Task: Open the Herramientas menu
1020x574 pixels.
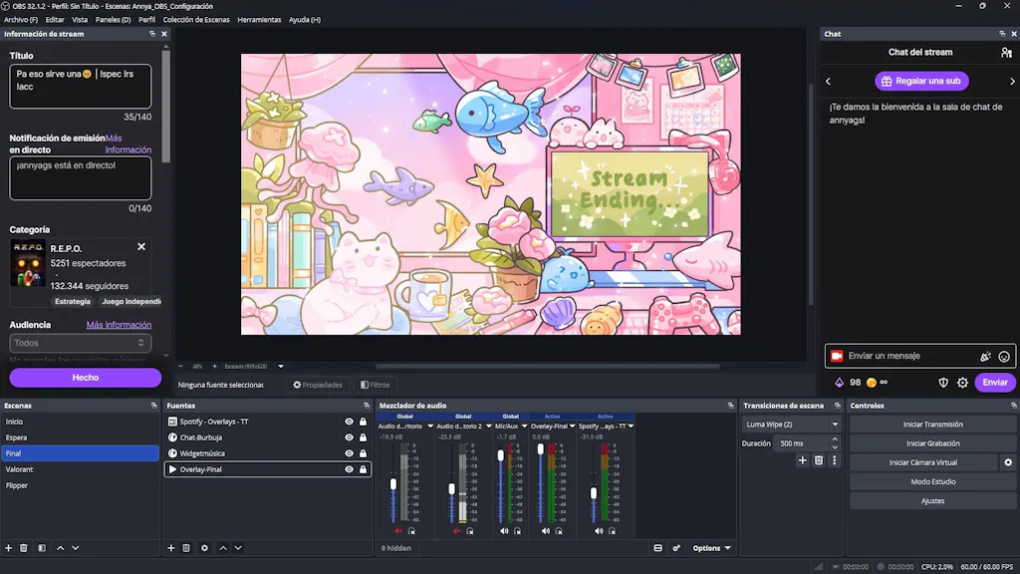Action: click(x=259, y=20)
